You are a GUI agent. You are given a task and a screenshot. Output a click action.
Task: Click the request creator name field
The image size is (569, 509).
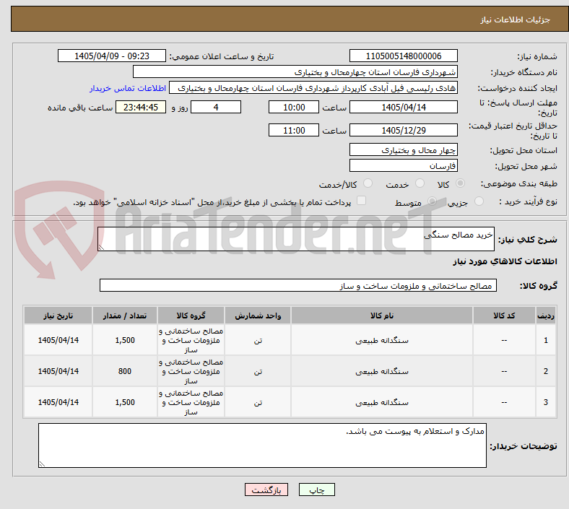coord(313,88)
